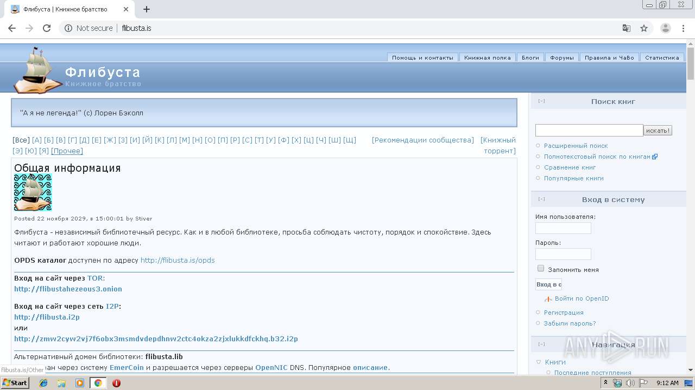695x390 pixels.
Task: Click the искать! search button
Action: coord(658,130)
